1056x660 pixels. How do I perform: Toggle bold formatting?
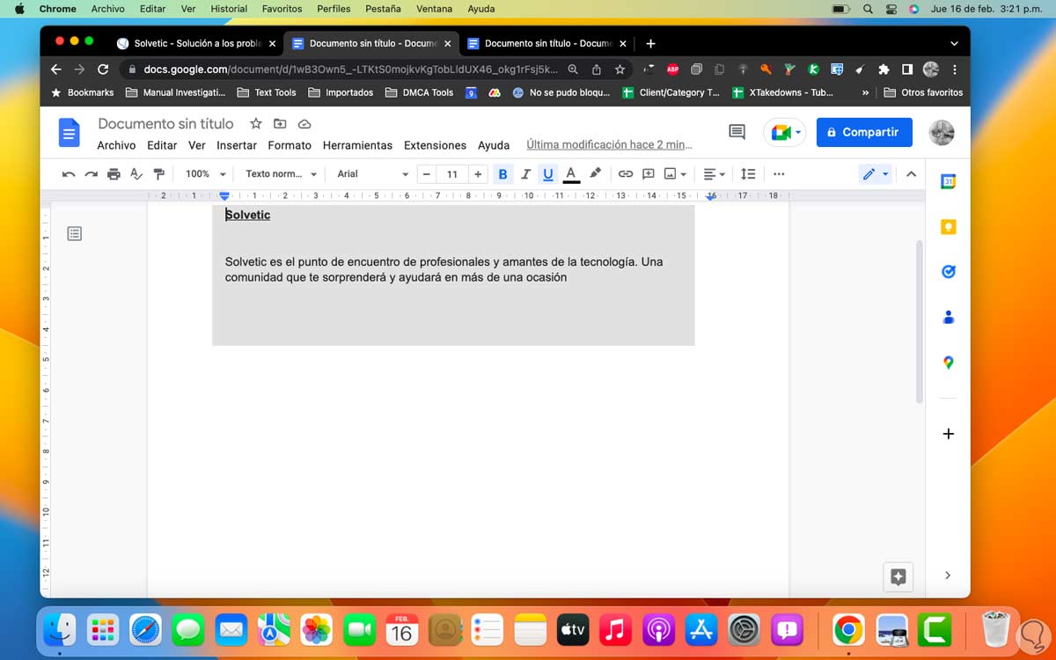(x=503, y=174)
